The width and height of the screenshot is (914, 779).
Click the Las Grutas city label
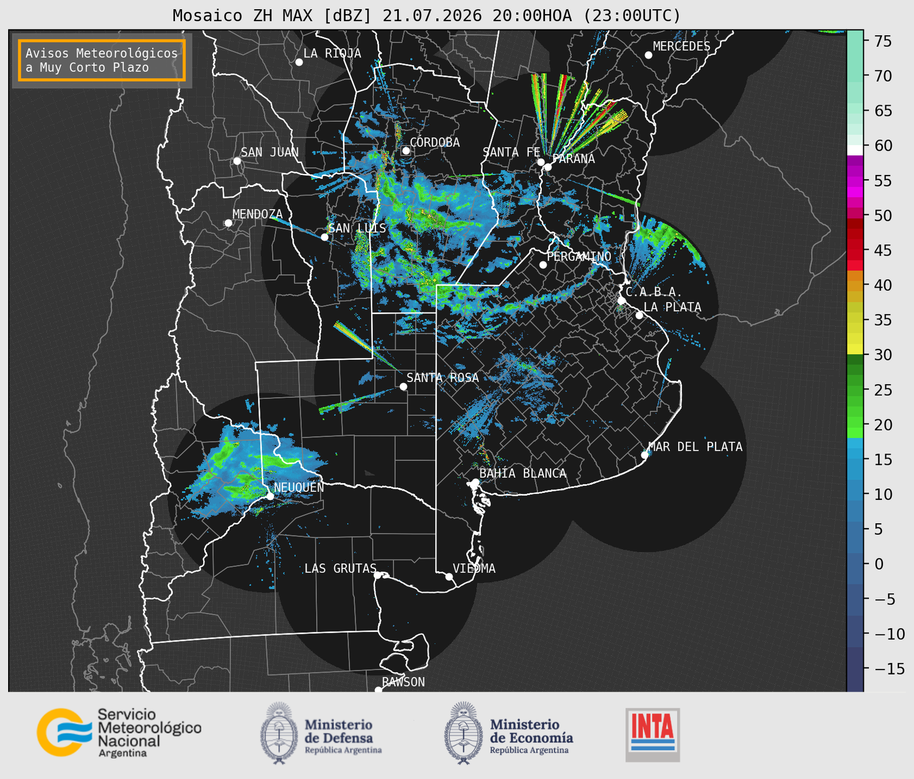(x=340, y=568)
